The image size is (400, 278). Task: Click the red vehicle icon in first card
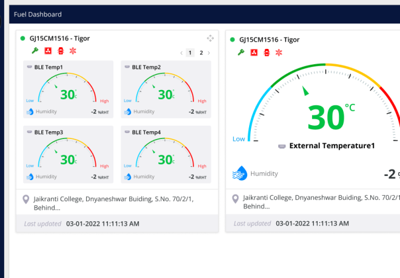[x=60, y=51]
